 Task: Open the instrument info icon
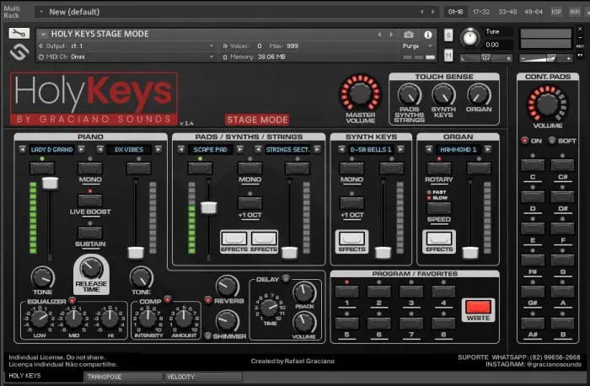pyautogui.click(x=428, y=35)
